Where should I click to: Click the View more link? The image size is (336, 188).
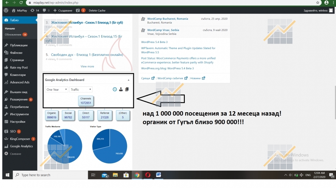[x=87, y=67]
